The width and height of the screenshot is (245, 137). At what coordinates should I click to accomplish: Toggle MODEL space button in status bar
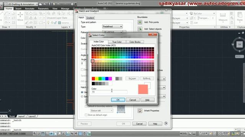coord(183,134)
